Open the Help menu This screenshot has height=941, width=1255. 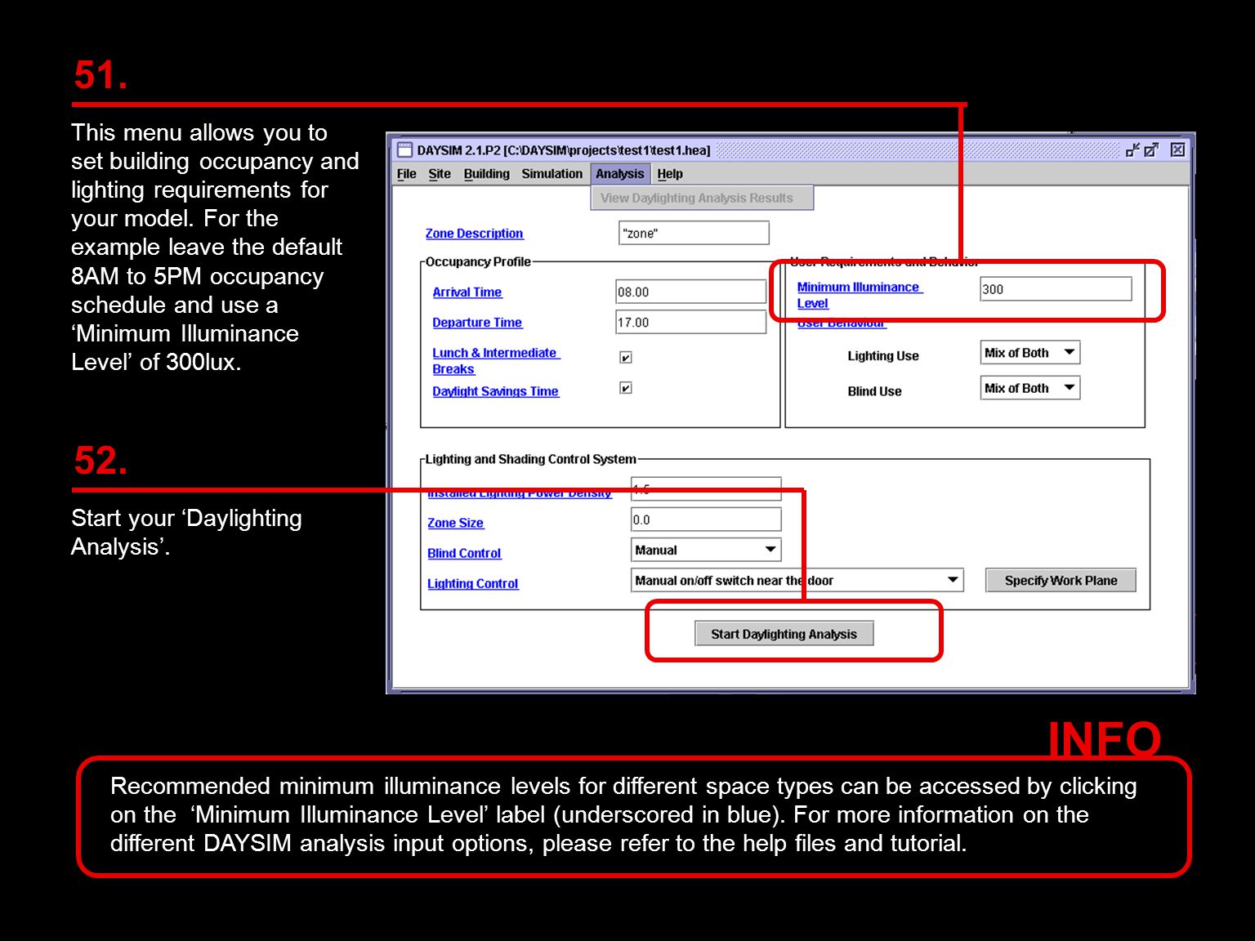tap(670, 174)
